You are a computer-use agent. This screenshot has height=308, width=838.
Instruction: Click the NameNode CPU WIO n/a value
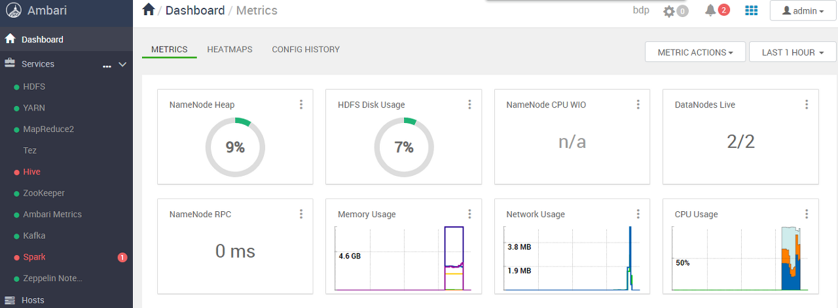point(572,142)
